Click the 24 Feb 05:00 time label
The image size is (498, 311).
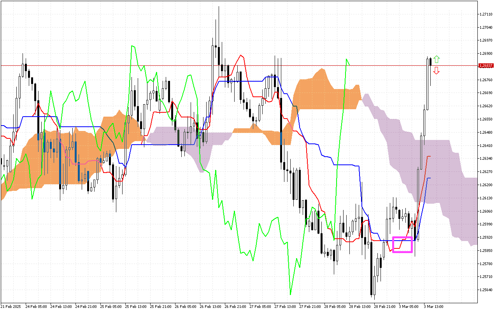36,306
